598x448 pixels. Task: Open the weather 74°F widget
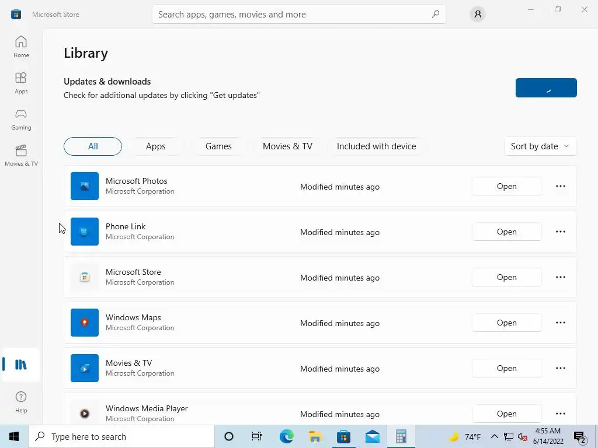464,436
